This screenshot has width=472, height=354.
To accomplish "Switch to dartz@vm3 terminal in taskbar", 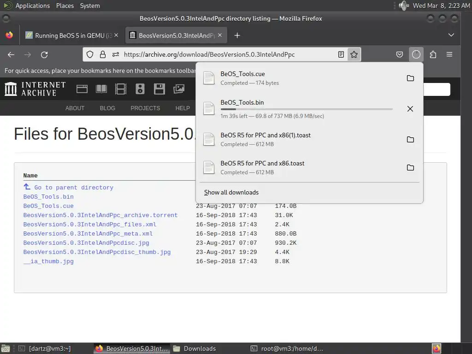I will 45,348.
